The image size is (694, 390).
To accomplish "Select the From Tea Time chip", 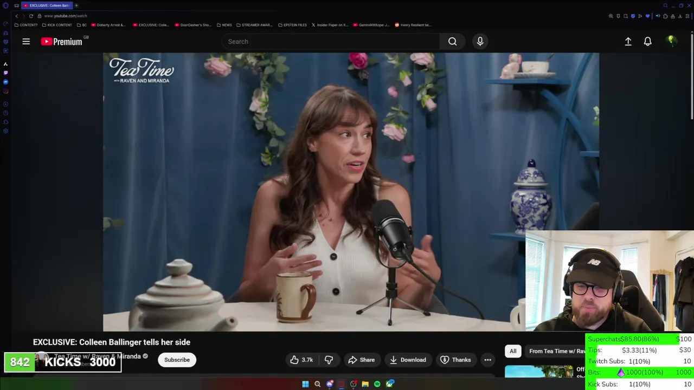I will (x=557, y=351).
